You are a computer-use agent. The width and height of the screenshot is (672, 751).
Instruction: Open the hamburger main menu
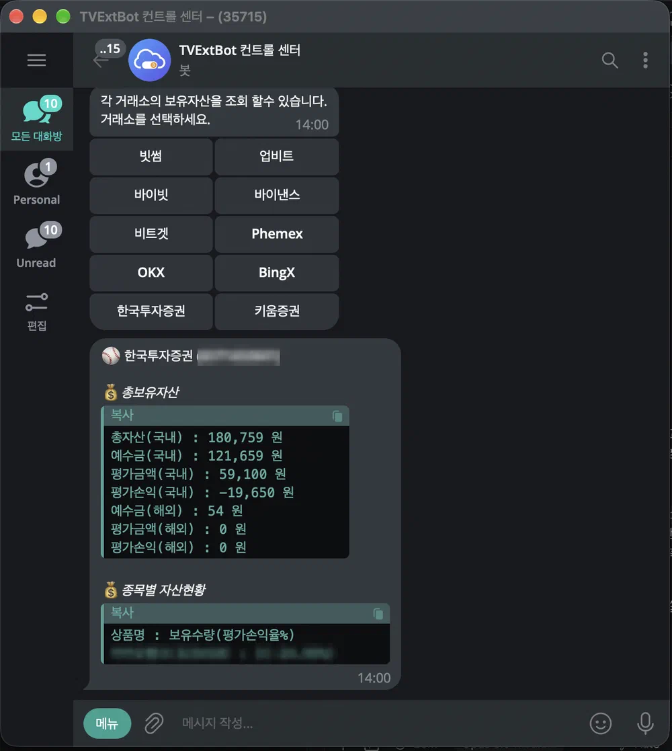tap(36, 61)
